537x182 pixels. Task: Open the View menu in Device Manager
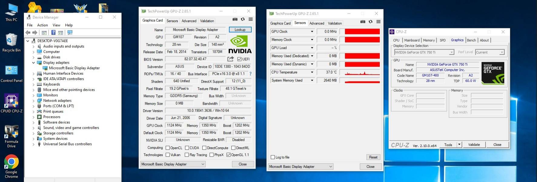tap(56, 25)
